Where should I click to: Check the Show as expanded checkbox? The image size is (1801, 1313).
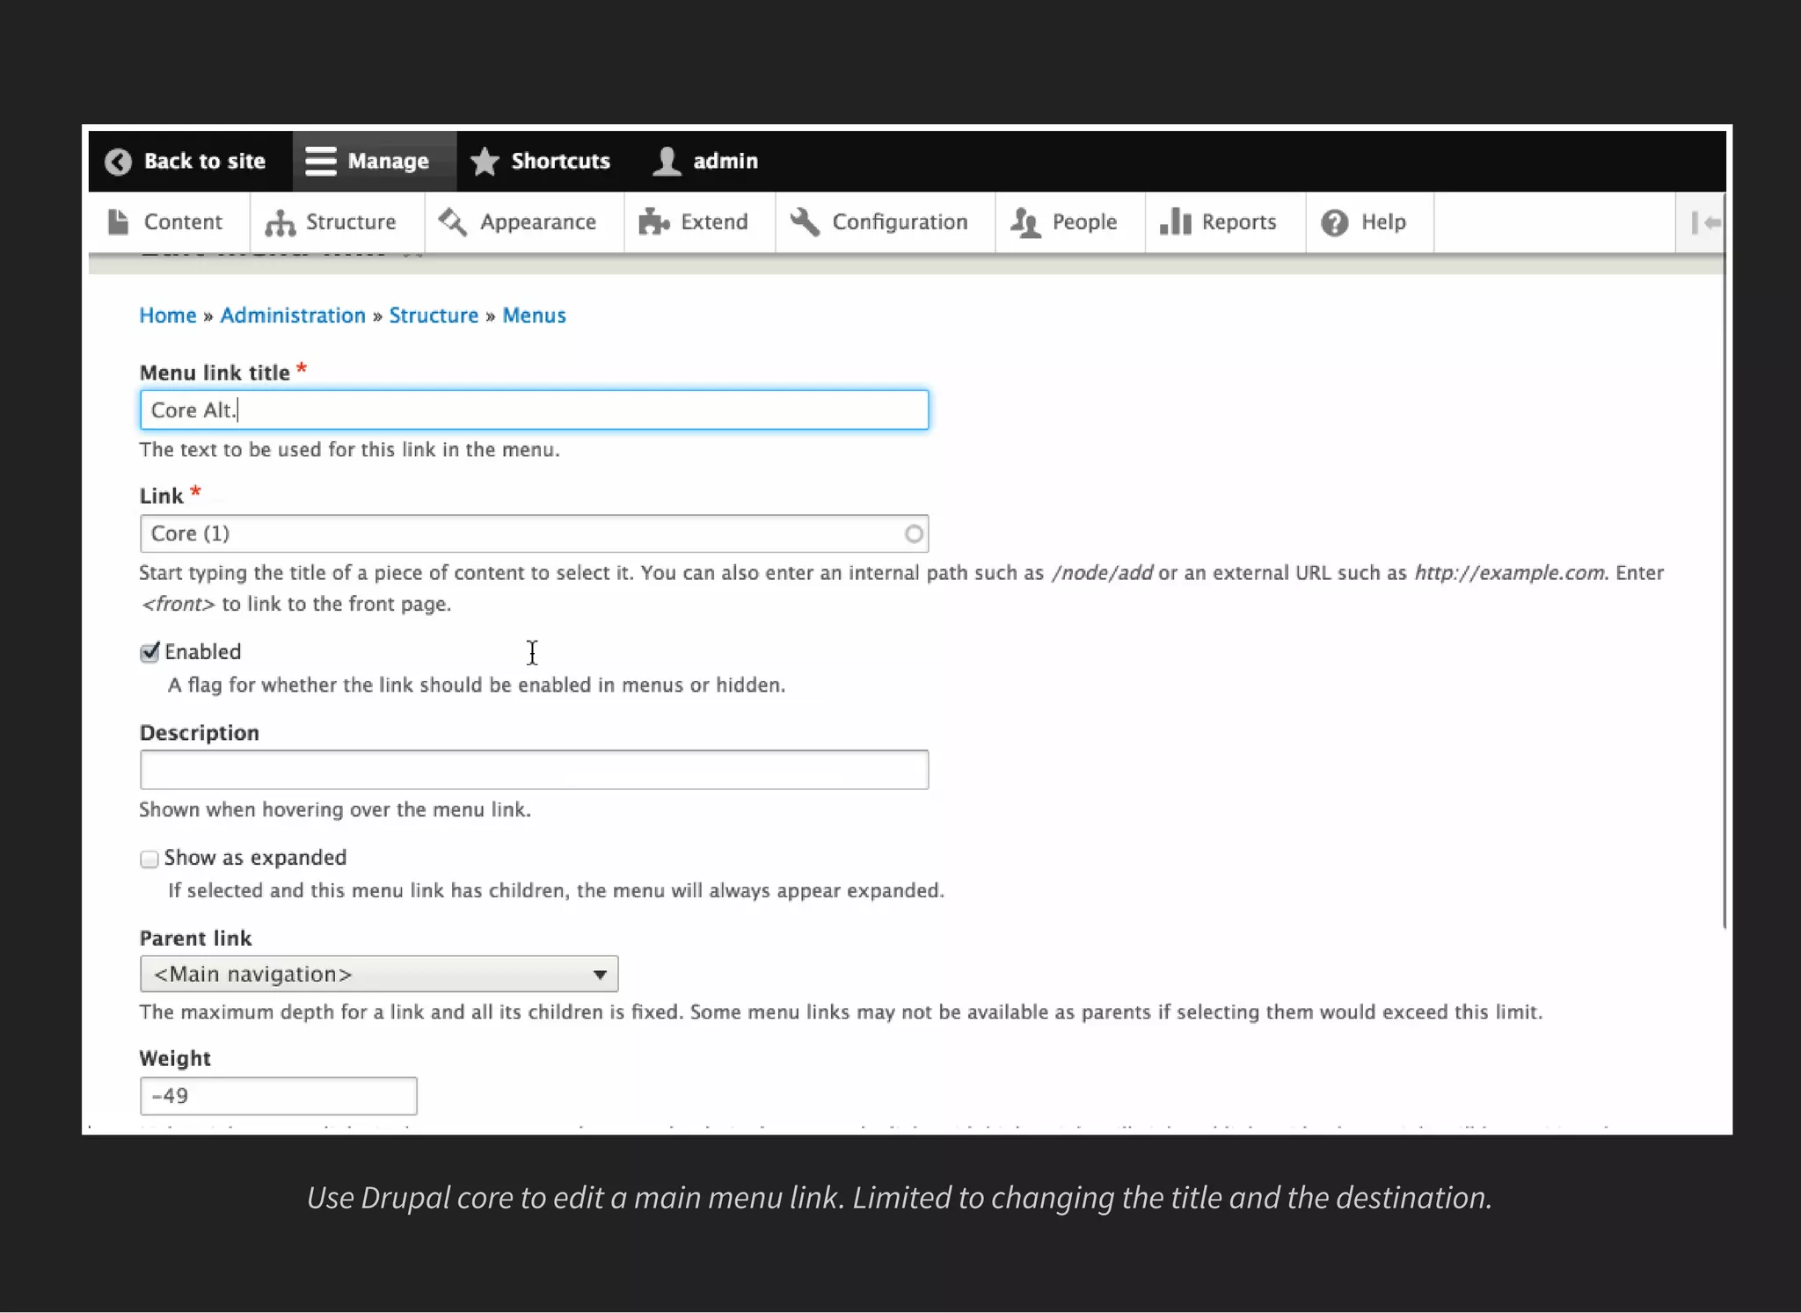pos(149,859)
